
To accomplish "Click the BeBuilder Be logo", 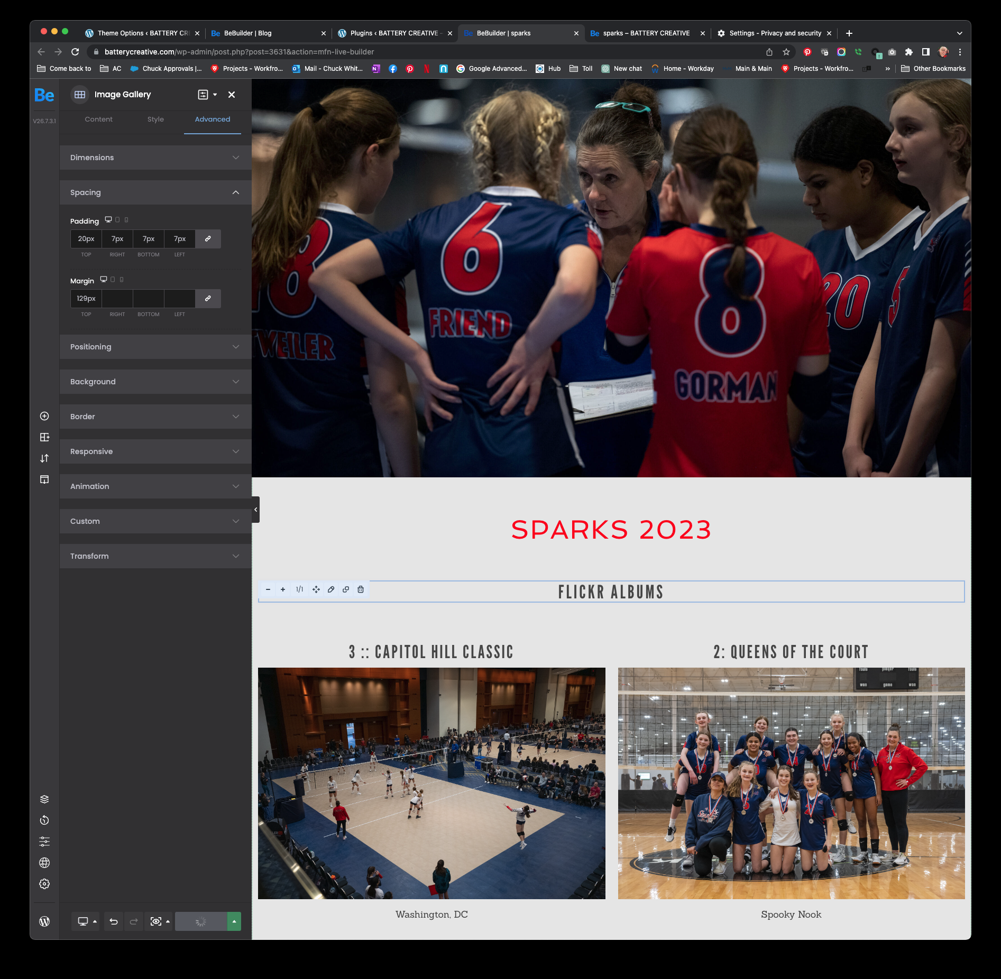I will [x=44, y=95].
